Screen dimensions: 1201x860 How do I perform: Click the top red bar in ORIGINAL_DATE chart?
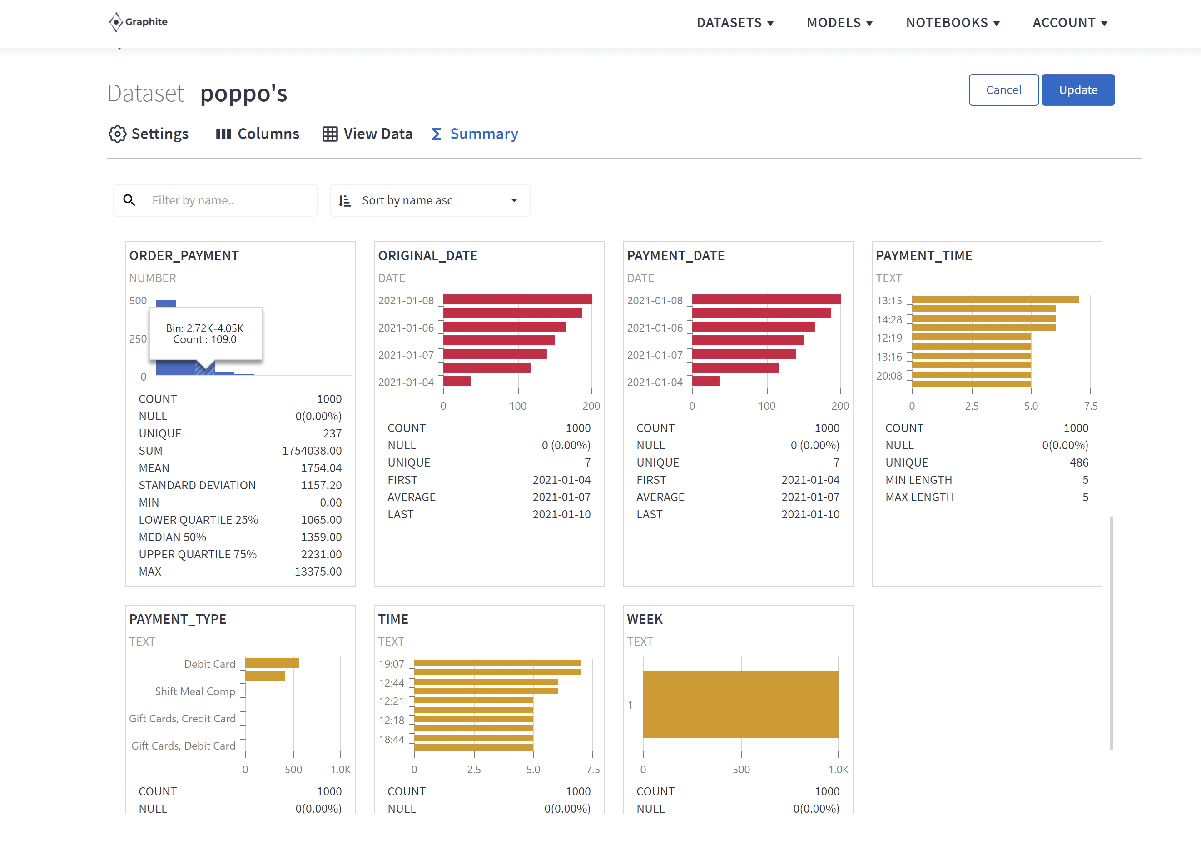coord(517,300)
